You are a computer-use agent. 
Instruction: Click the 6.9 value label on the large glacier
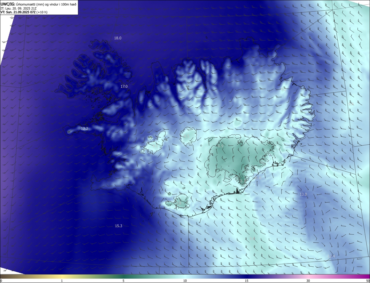point(221,146)
